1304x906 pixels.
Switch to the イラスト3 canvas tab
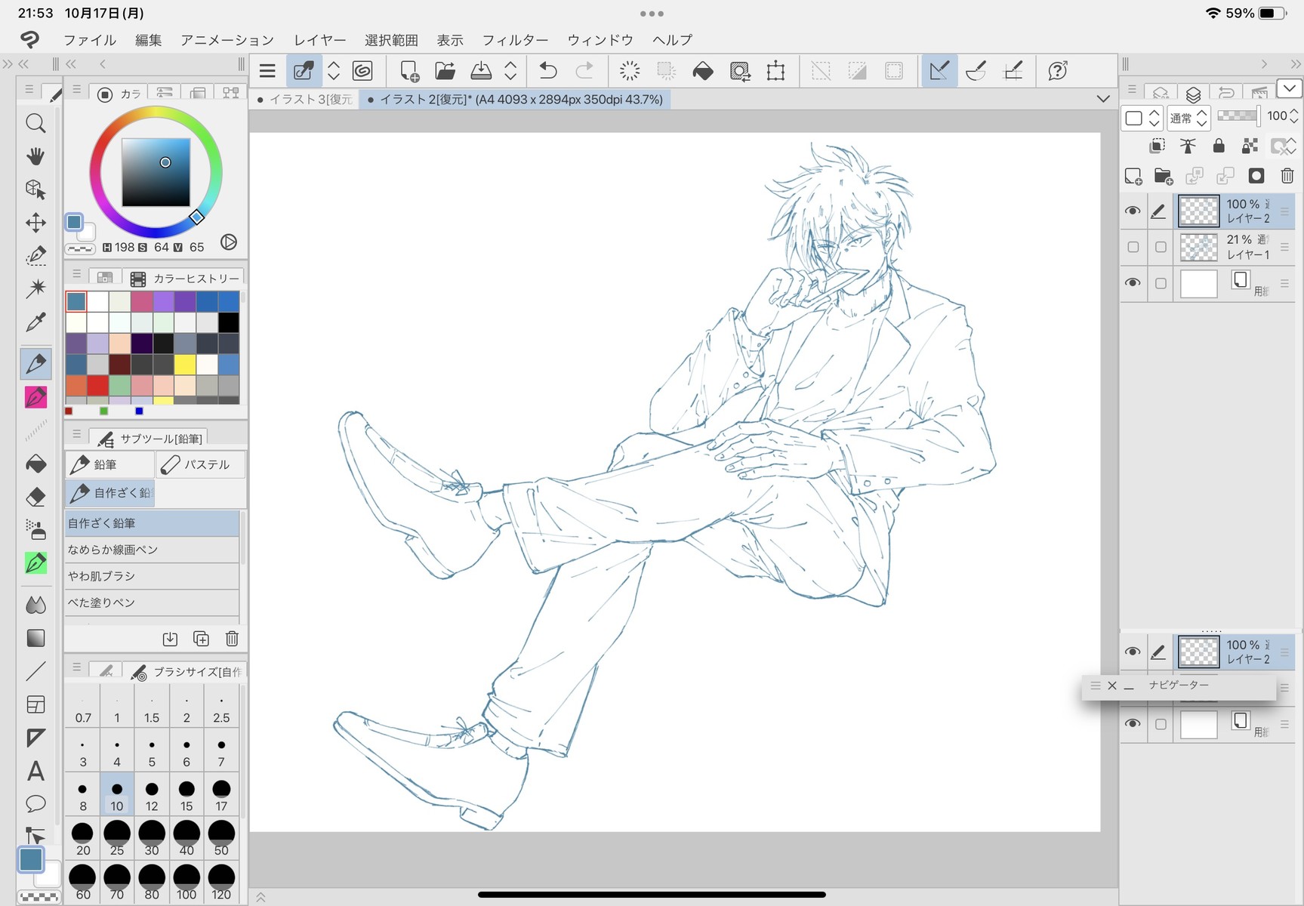click(x=306, y=99)
